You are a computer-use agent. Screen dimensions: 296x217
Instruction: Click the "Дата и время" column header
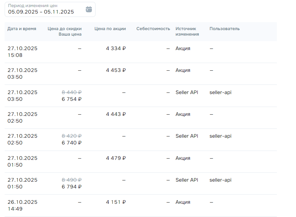(22, 29)
